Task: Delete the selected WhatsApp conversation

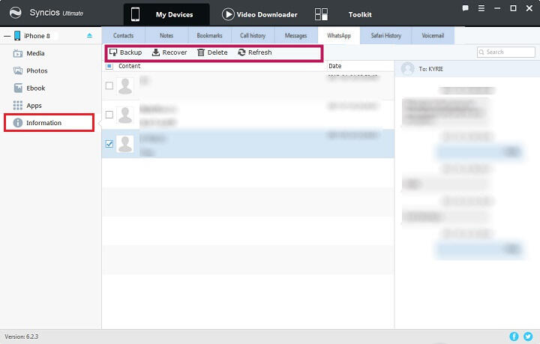Action: pos(212,52)
